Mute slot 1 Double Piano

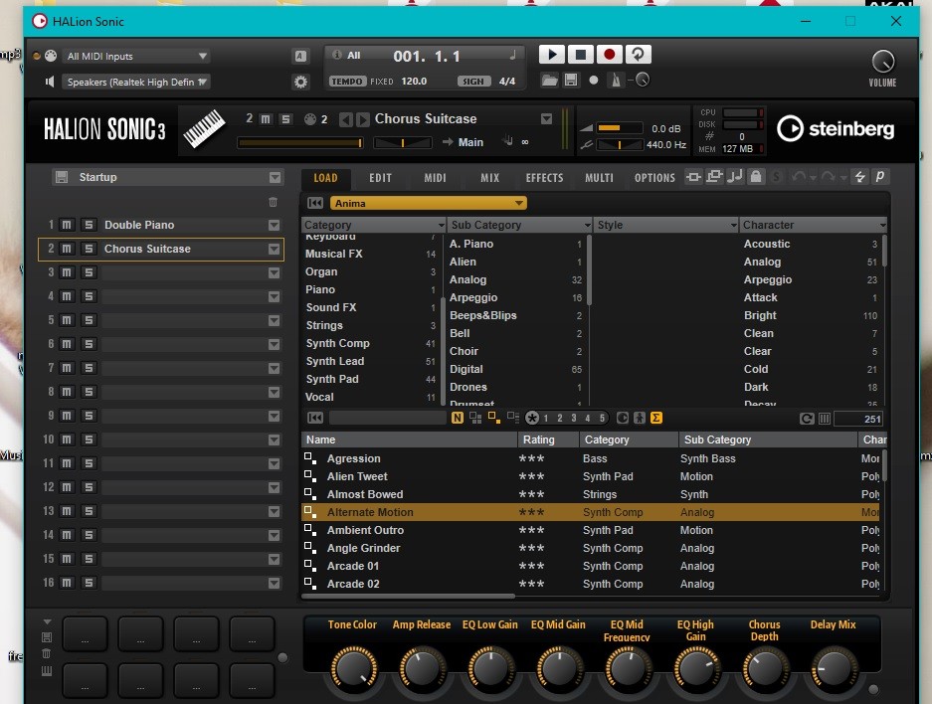point(67,225)
